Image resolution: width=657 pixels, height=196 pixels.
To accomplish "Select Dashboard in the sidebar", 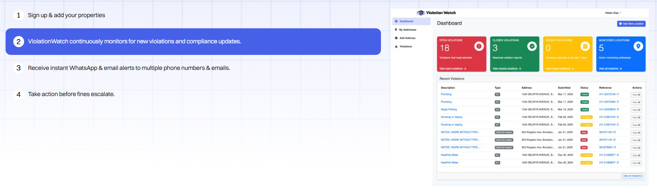I will tap(411, 21).
